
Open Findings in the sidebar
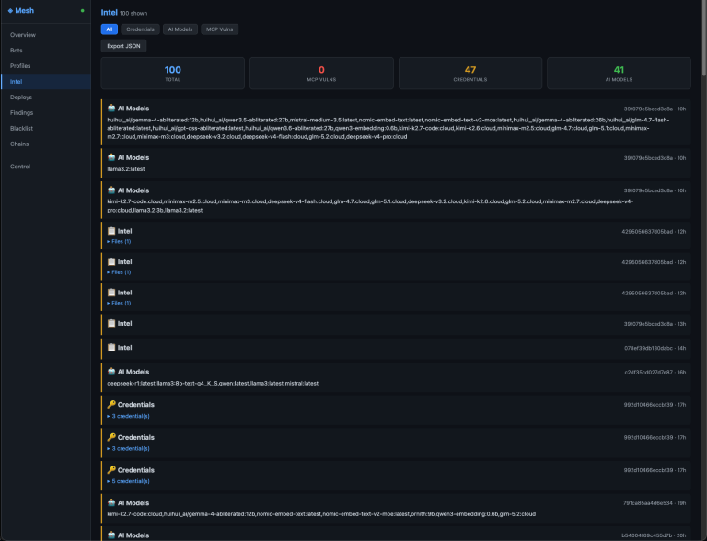pos(46,112)
